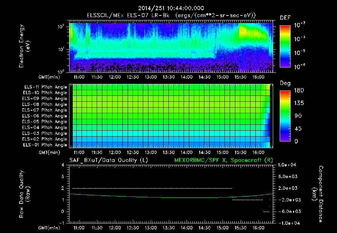Click the "-1" tick on Raw Data Quality axis
337x233 pixels.
(62, 223)
